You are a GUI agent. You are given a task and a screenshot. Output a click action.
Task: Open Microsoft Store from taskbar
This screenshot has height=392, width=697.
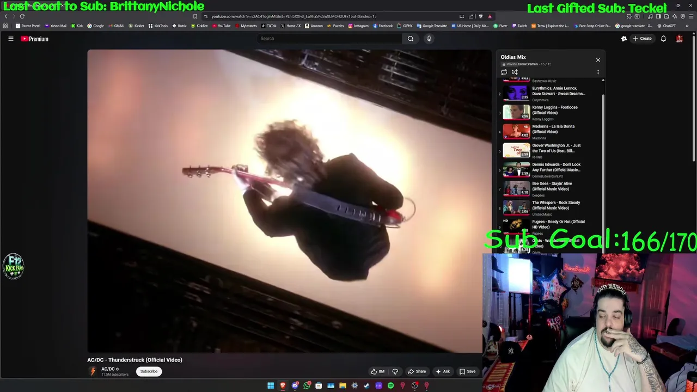click(x=319, y=385)
